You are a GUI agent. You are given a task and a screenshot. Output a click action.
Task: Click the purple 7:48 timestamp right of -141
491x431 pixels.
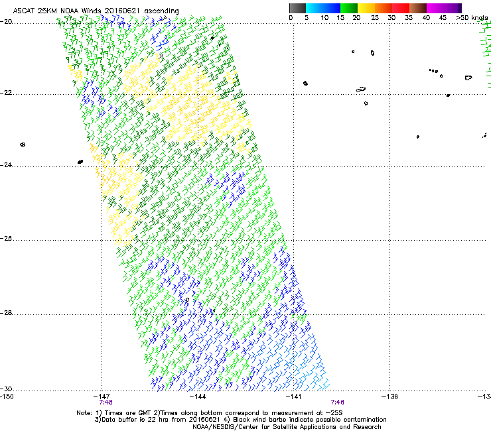338,402
